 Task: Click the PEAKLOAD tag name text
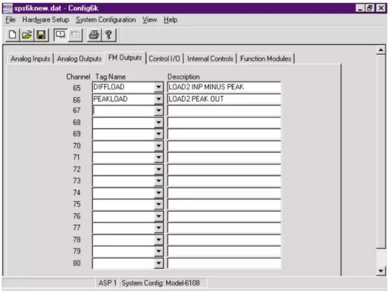pos(111,99)
